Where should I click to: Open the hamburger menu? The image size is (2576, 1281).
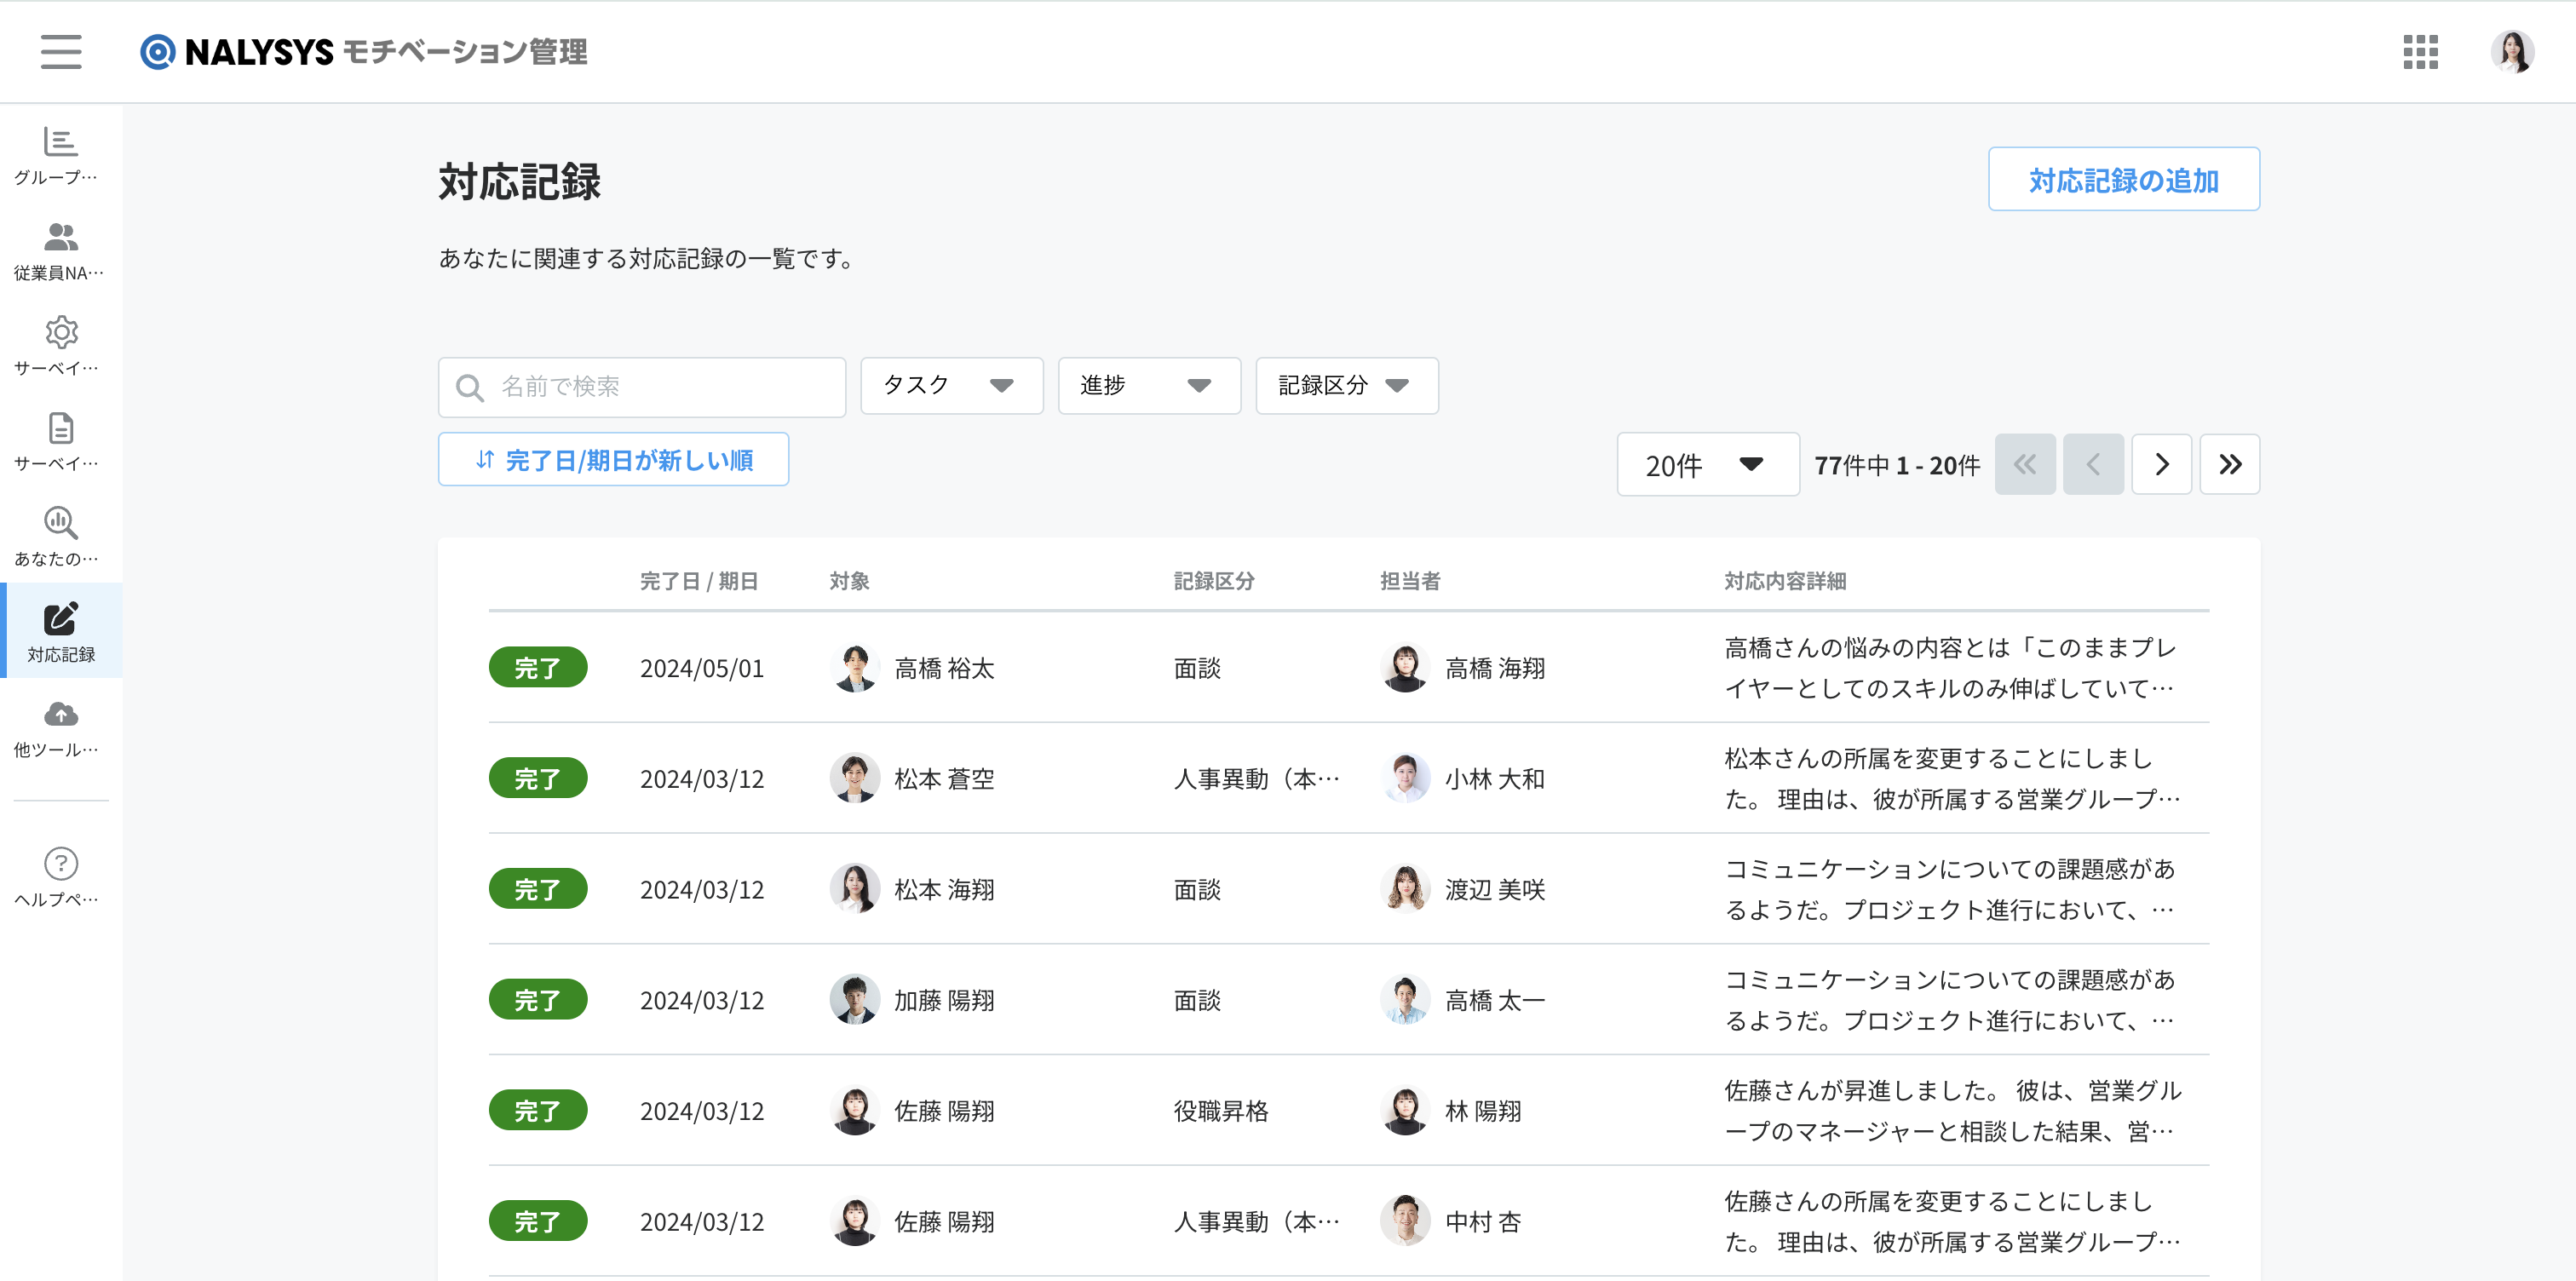tap(61, 51)
